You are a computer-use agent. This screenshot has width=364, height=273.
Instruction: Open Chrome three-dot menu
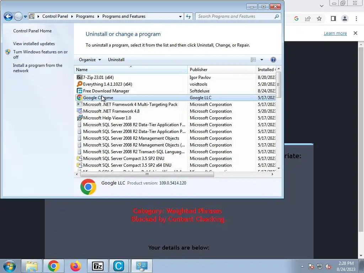pyautogui.click(x=356, y=18)
